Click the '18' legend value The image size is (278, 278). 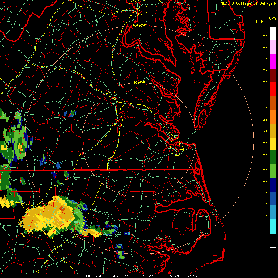pos(265,180)
